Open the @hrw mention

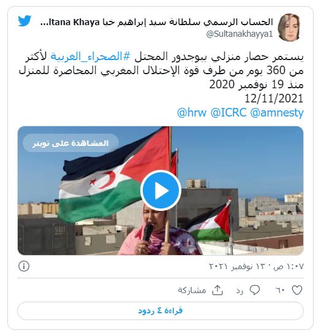pyautogui.click(x=192, y=112)
